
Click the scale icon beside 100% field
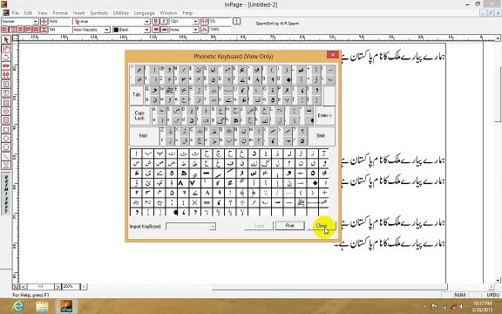coord(204,30)
